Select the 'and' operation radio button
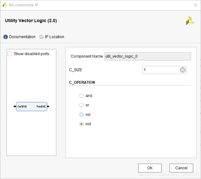The image size is (201, 179). (81, 96)
